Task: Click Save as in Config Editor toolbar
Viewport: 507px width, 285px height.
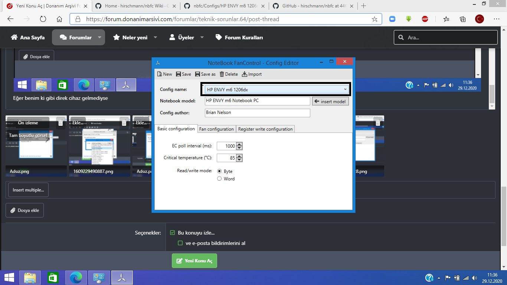Action: point(205,74)
